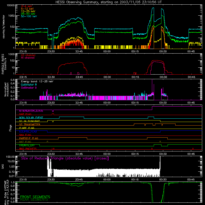Click the SC_TRANSMITTER flag label
This screenshot has width=205, height=205.
coord(30,125)
